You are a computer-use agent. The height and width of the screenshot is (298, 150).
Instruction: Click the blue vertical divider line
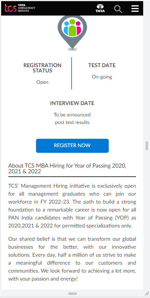click(72, 73)
